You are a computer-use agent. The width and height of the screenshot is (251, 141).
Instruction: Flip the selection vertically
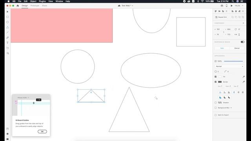tap(239, 34)
